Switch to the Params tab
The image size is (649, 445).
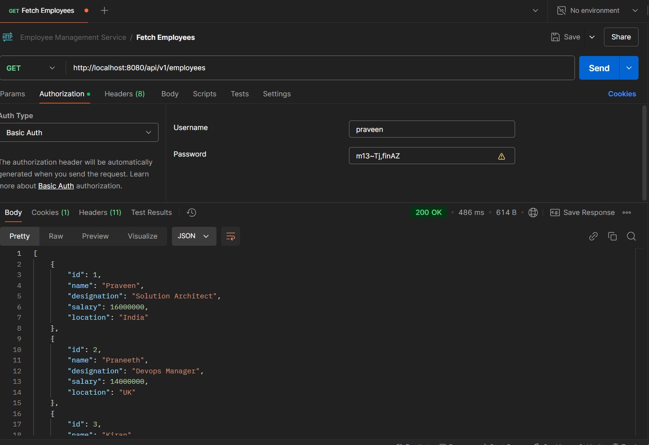[x=12, y=94]
